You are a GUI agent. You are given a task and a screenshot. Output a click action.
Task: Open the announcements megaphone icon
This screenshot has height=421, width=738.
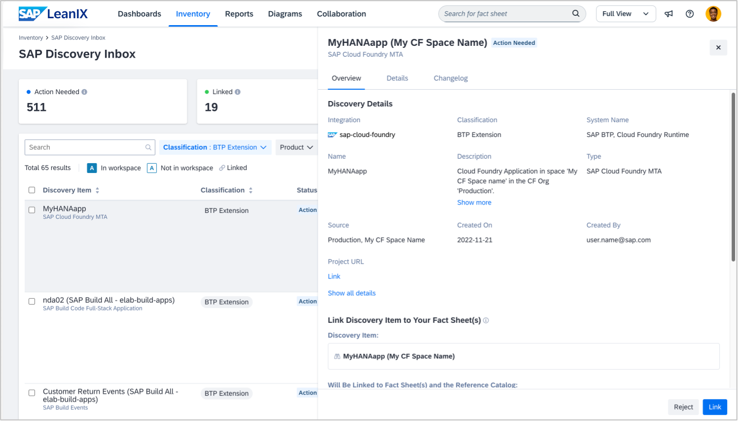tap(669, 14)
